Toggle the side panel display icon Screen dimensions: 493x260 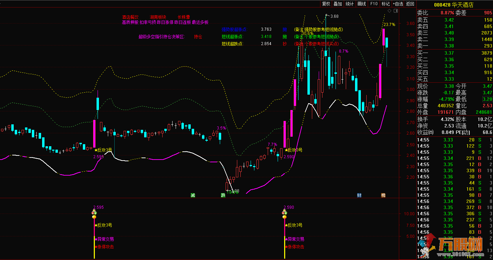396,11
